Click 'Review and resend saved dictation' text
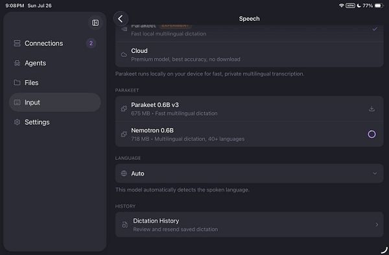 coord(176,229)
